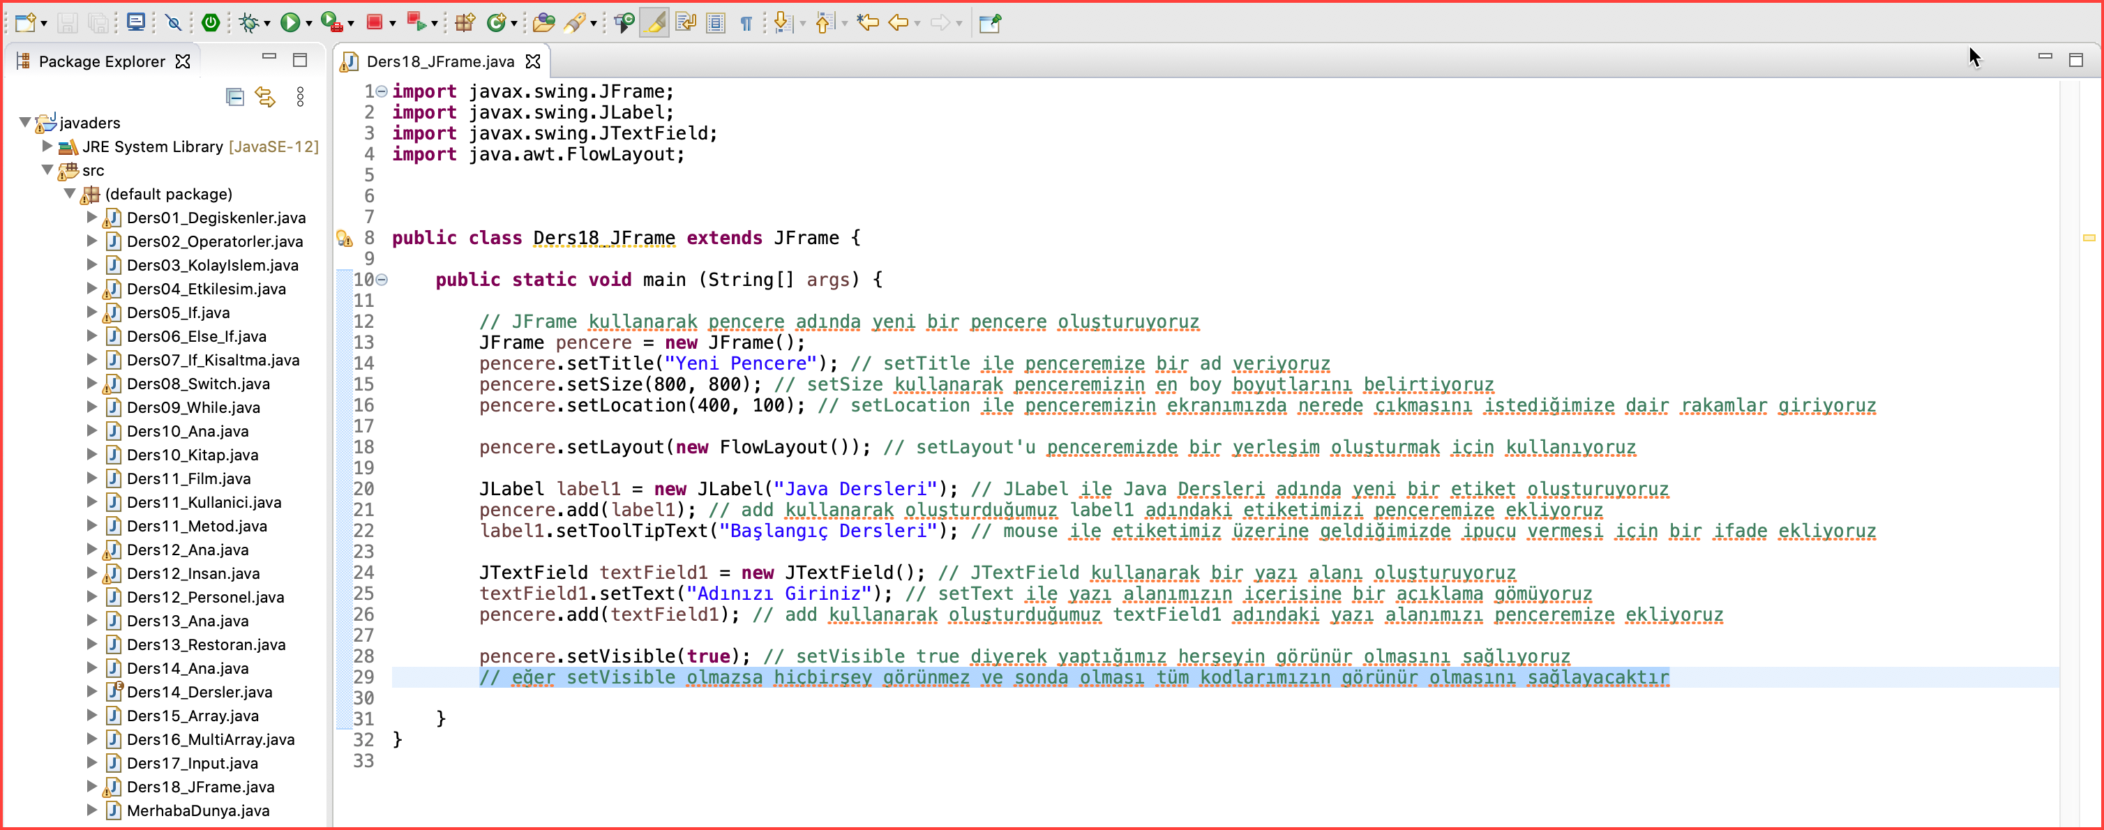Select MerhabaDunya.java file
Image resolution: width=2104 pixels, height=830 pixels.
[197, 810]
